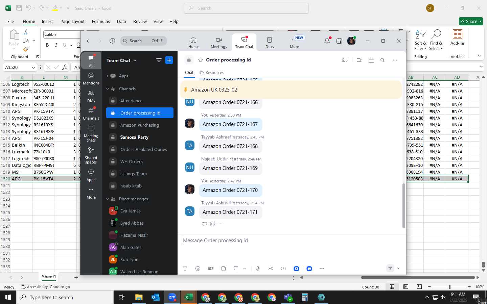Toggle Bold in Excel ribbon

coord(47,45)
